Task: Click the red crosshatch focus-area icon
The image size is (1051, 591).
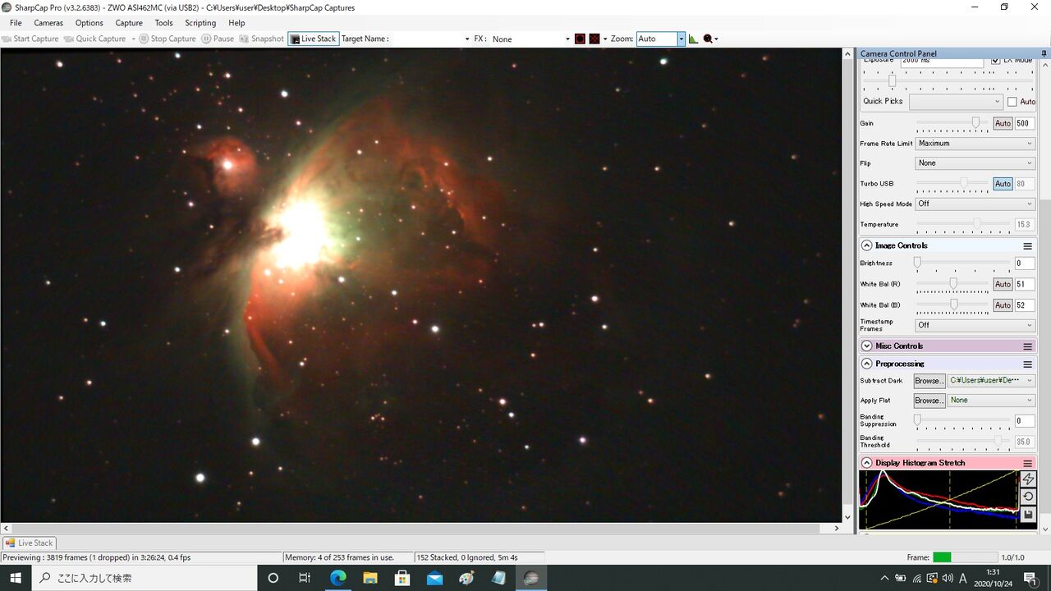Action: (x=594, y=39)
